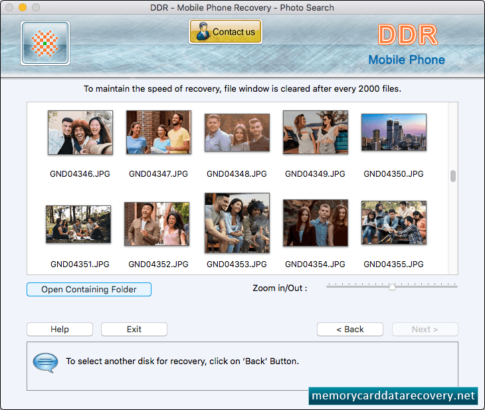Click the speech bubble info icon

tap(45, 363)
